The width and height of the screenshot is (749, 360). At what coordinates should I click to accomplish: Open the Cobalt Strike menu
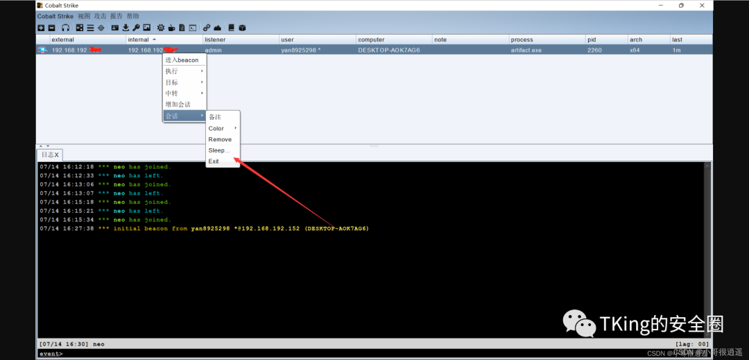pos(55,16)
